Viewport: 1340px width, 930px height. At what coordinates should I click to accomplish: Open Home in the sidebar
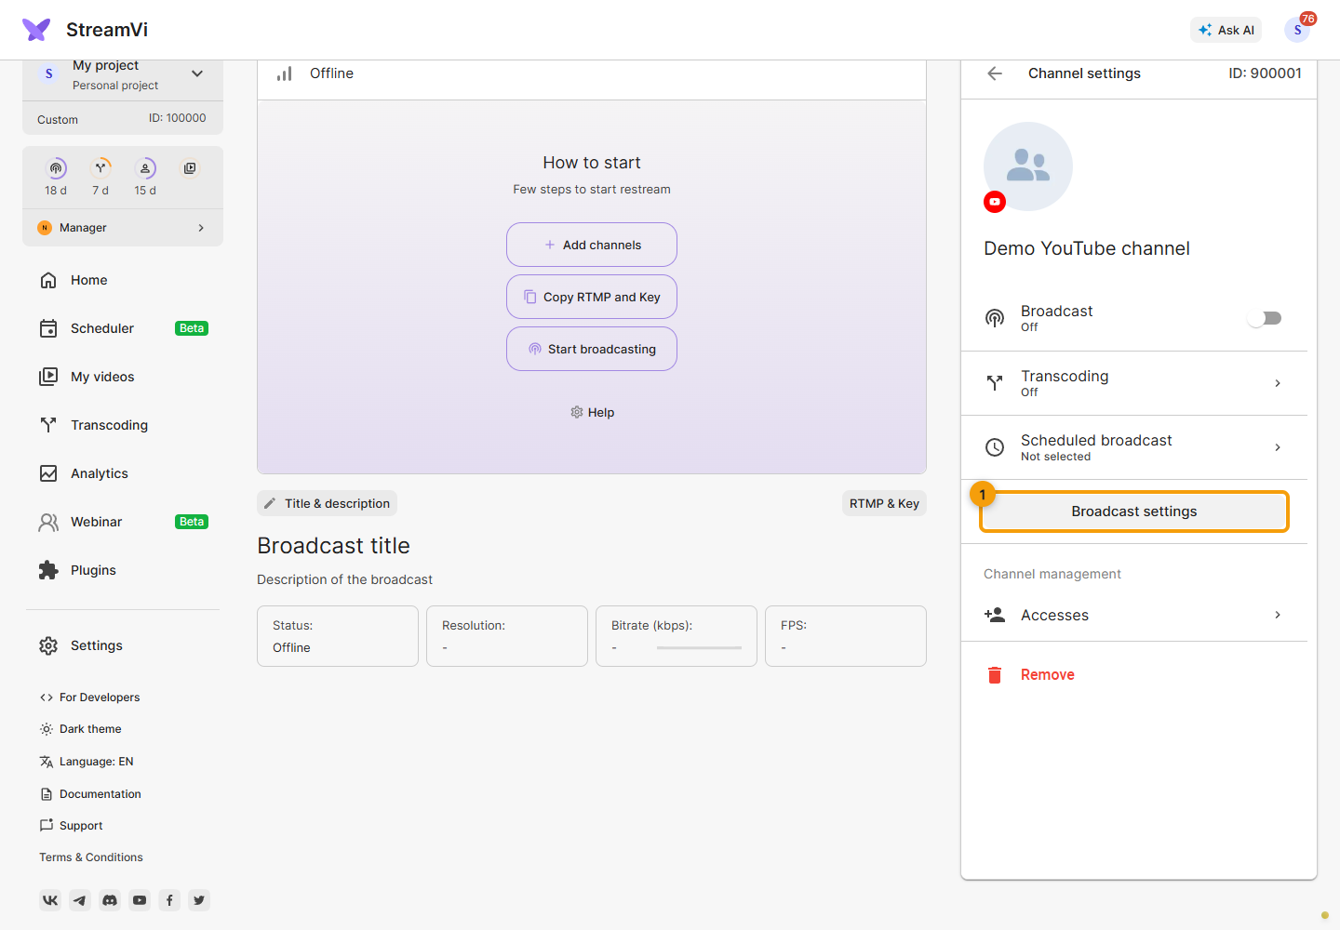coord(123,280)
